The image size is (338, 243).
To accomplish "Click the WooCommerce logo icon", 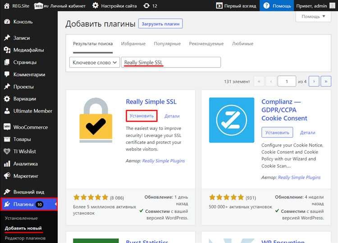I will pyautogui.click(x=7, y=127).
